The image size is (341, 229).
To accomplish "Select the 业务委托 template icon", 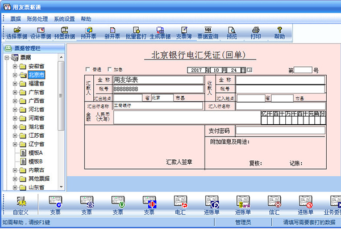I will (334, 205).
